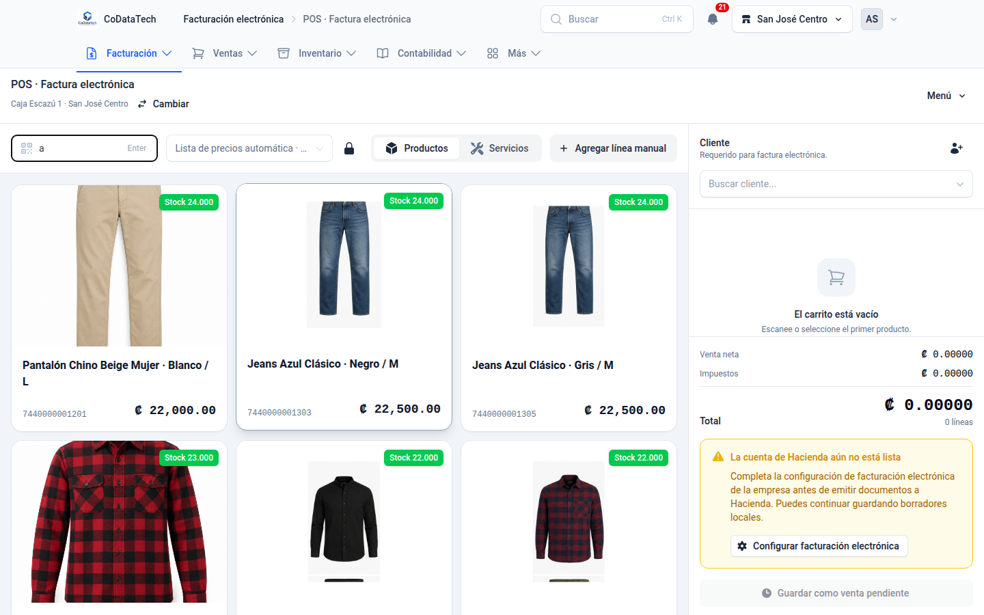984x615 pixels.
Task: Click the barcode scan icon in search
Action: [x=27, y=148]
